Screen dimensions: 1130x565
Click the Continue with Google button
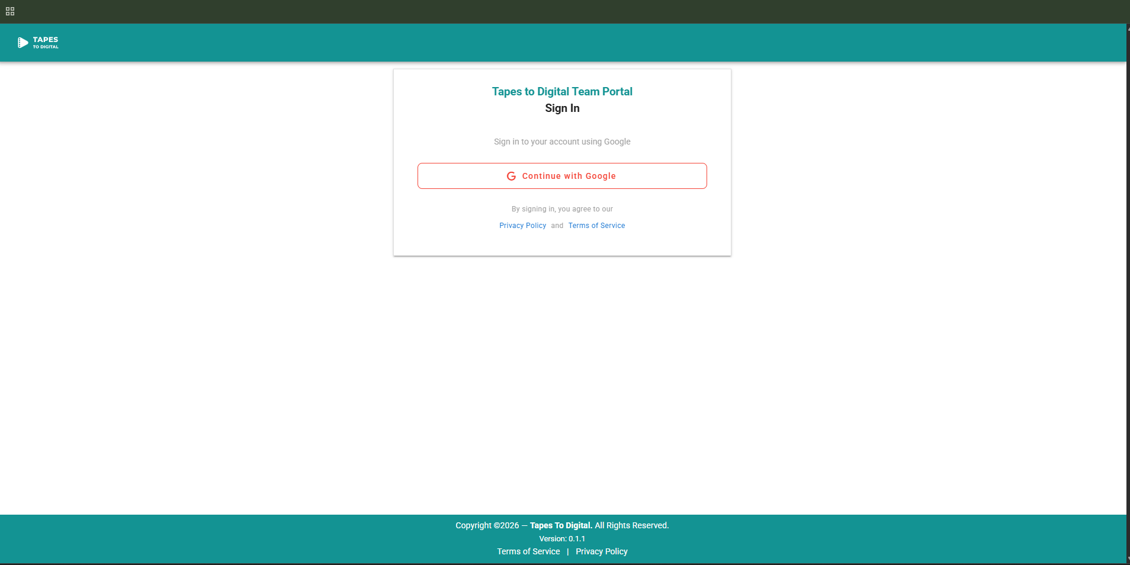point(562,176)
